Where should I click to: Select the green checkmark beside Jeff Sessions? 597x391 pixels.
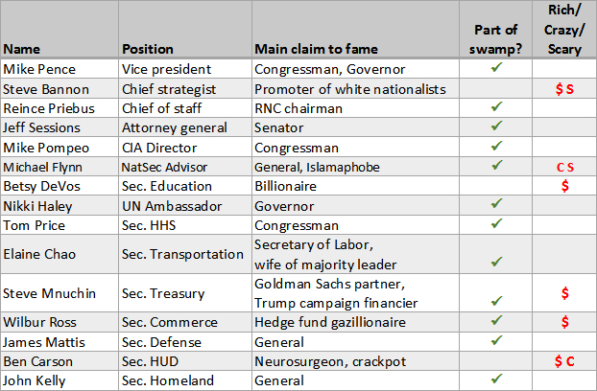click(496, 127)
